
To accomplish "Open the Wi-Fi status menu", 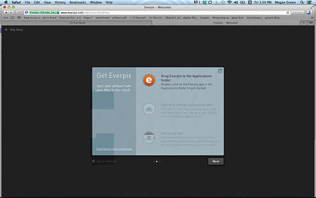I will (229, 2).
